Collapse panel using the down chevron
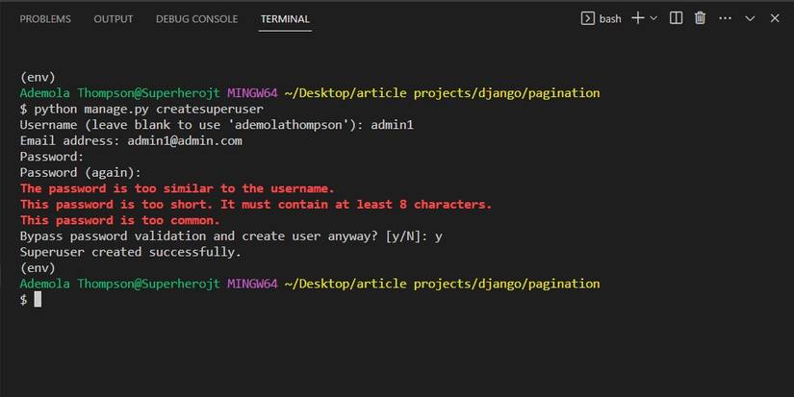 tap(751, 18)
